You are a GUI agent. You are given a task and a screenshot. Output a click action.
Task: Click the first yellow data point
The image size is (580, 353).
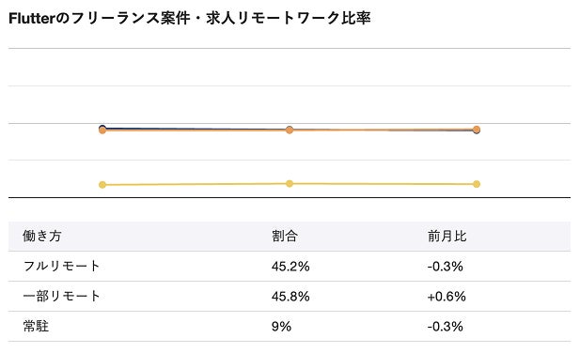point(102,185)
